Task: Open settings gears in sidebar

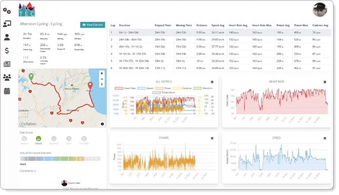Action: (x=7, y=11)
